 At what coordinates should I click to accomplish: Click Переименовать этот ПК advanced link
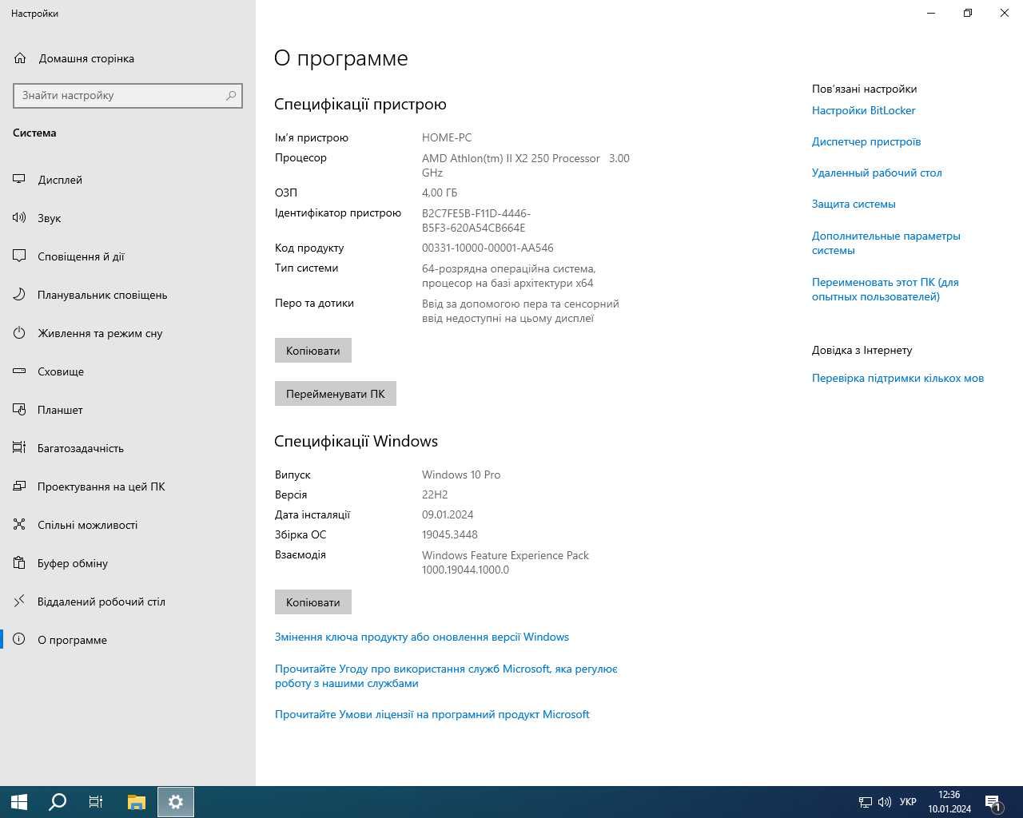tap(886, 289)
